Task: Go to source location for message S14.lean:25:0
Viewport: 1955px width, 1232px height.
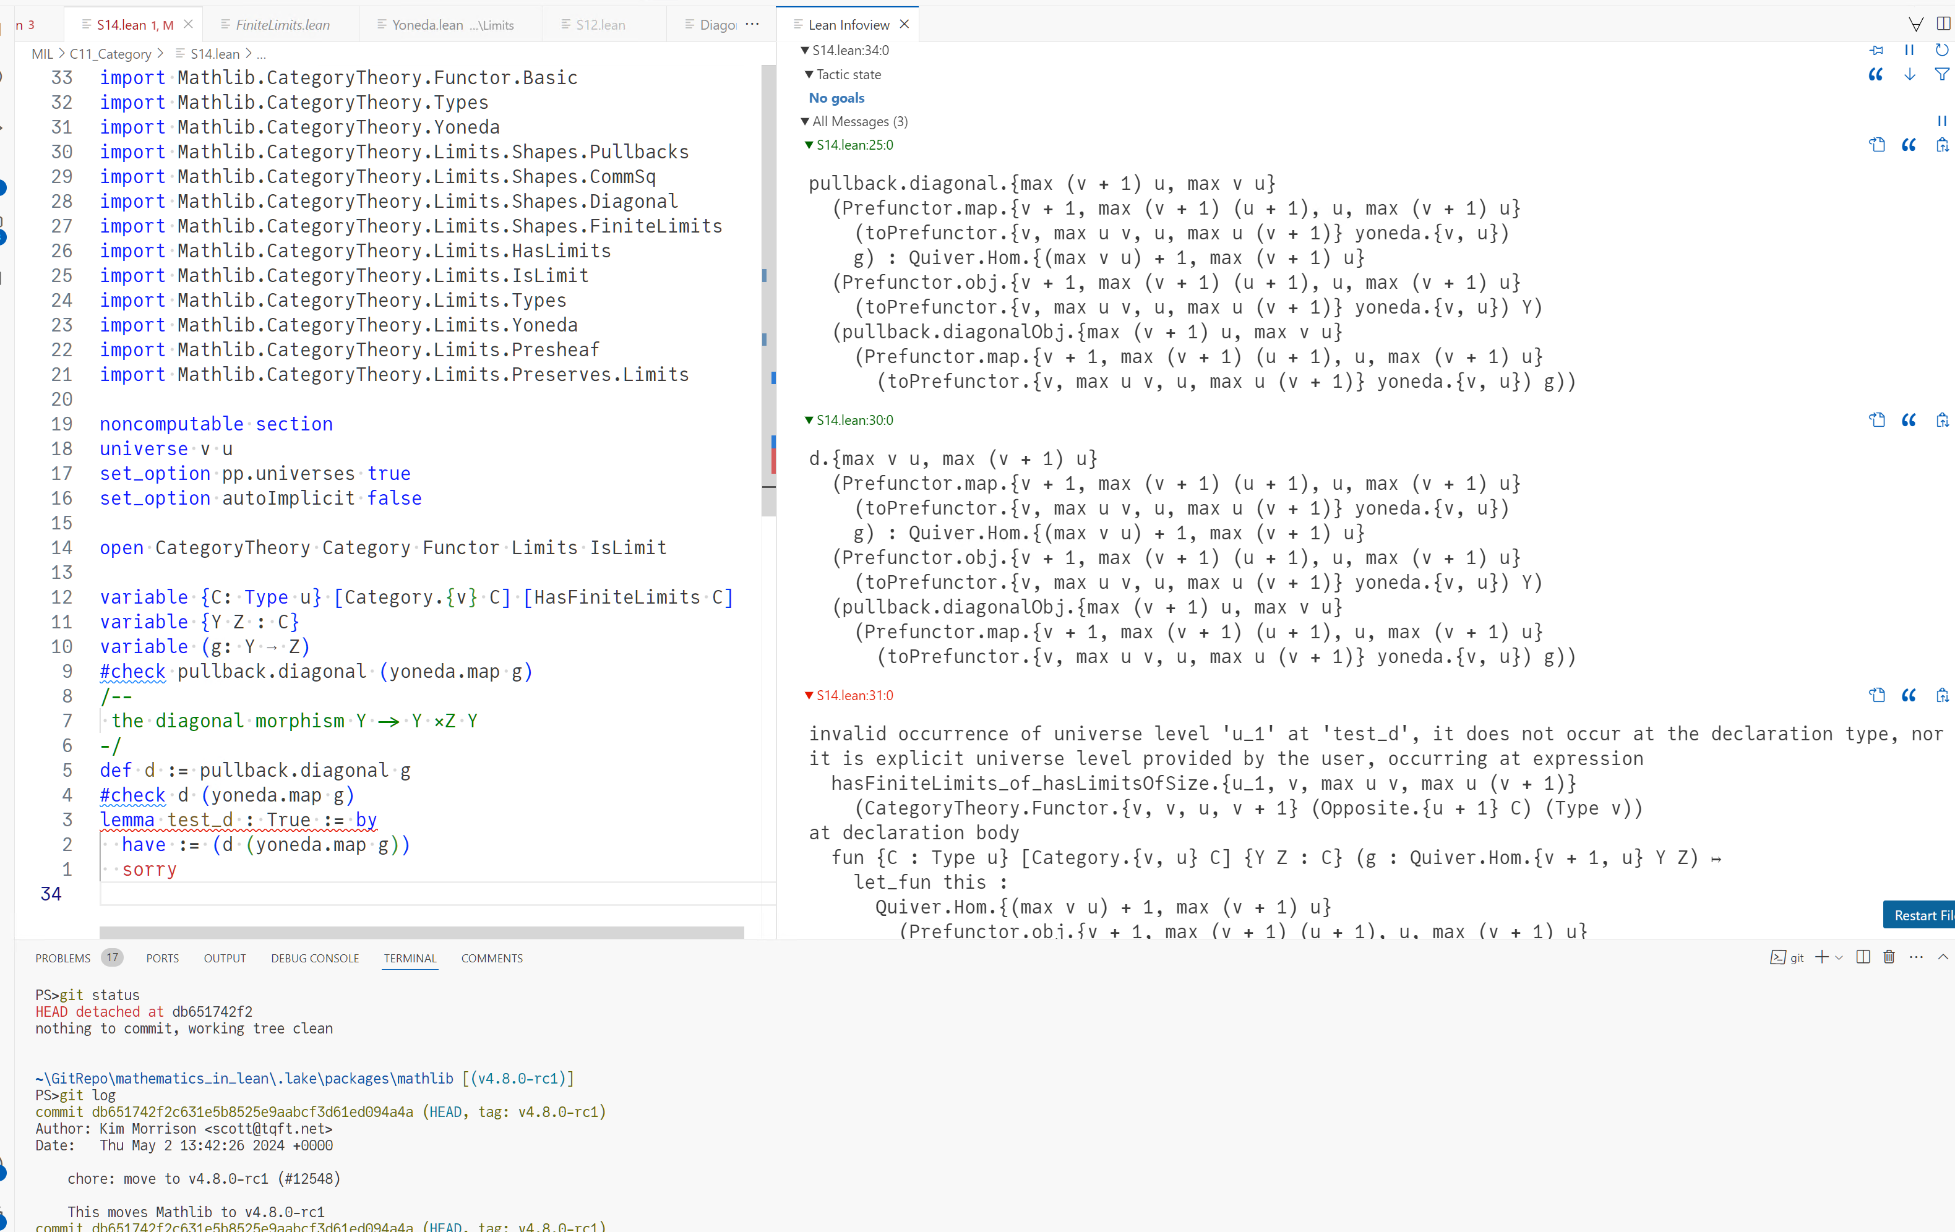Action: (x=1876, y=145)
